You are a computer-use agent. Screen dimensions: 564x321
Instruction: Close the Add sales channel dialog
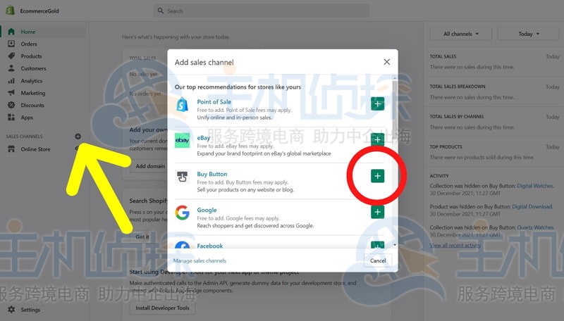386,62
